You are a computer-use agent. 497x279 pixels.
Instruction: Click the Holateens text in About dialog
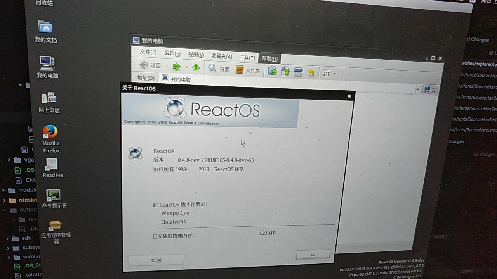click(173, 222)
